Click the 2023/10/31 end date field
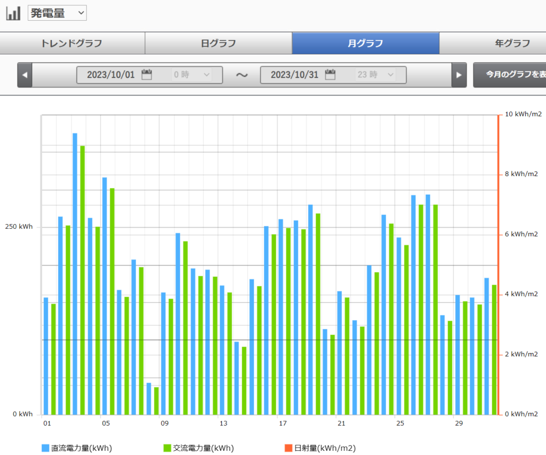Viewport: 546px width, 455px height. [x=294, y=75]
